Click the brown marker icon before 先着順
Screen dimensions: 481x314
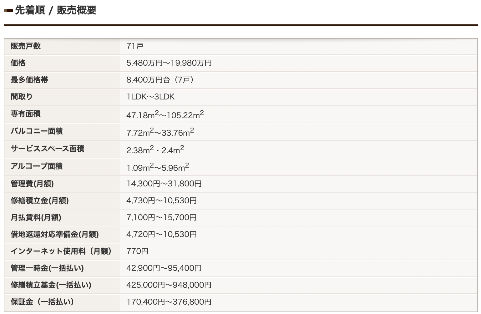(x=8, y=10)
